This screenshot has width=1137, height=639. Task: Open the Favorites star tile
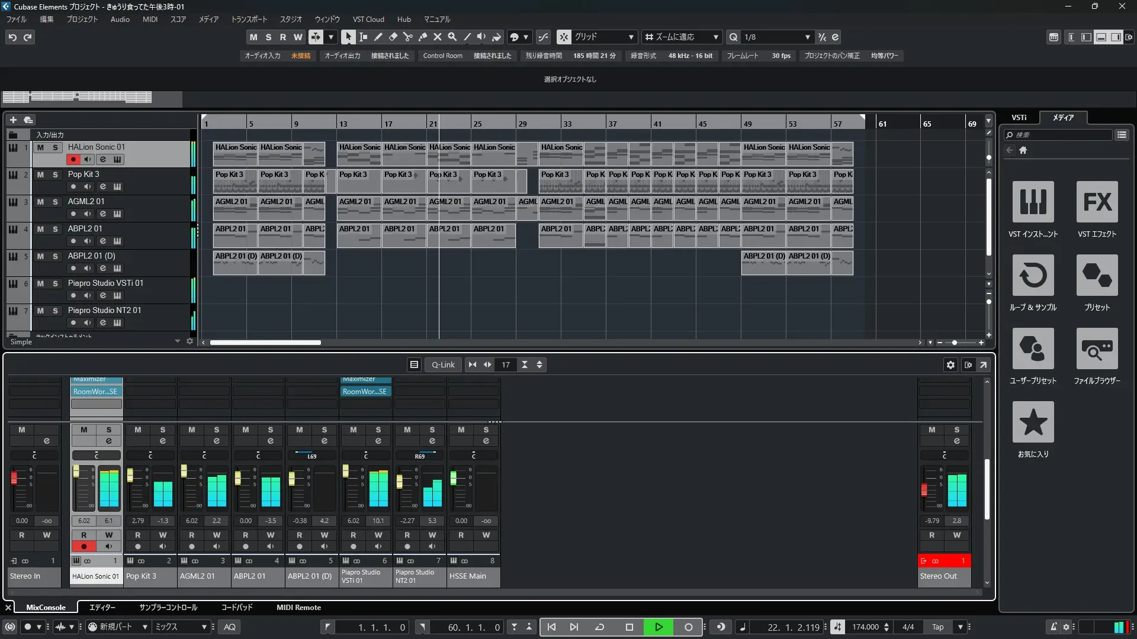point(1033,422)
